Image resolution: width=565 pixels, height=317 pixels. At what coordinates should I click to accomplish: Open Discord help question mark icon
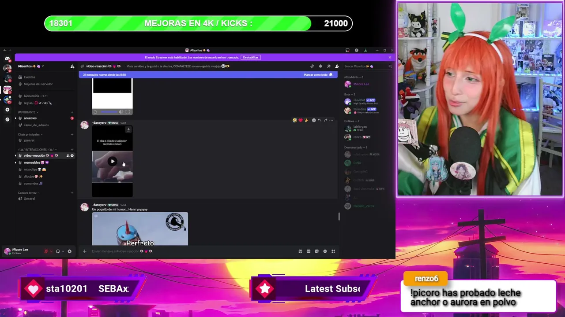coord(356,50)
